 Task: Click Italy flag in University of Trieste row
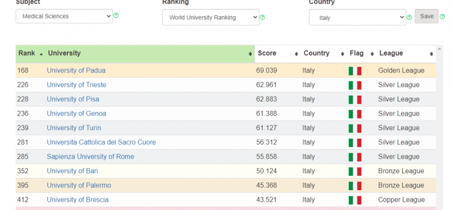[x=355, y=85]
